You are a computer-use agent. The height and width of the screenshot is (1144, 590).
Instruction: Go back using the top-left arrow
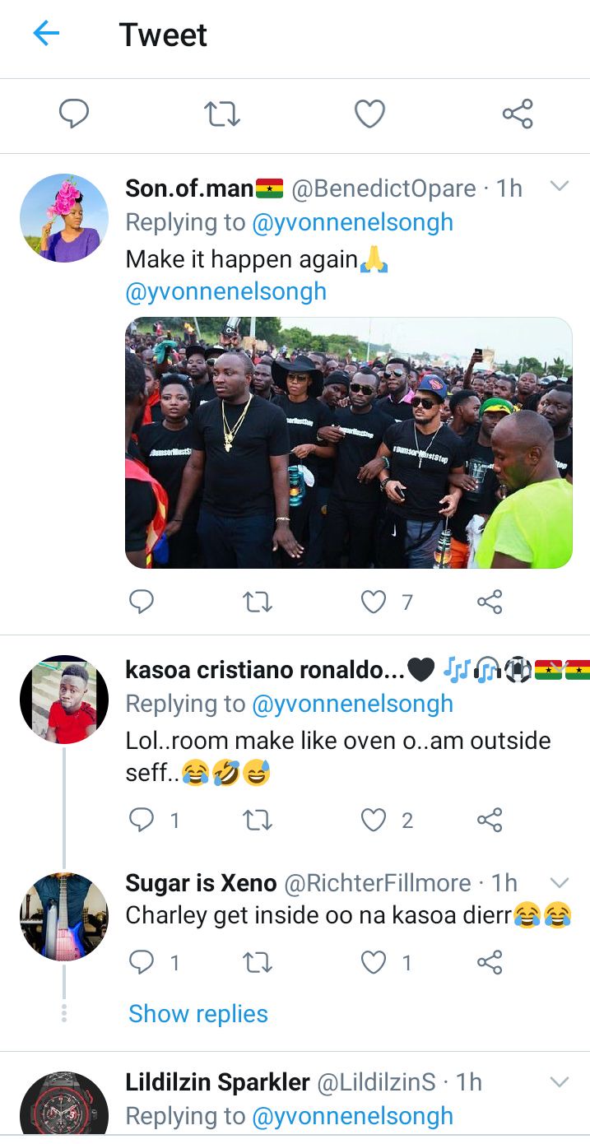point(46,34)
